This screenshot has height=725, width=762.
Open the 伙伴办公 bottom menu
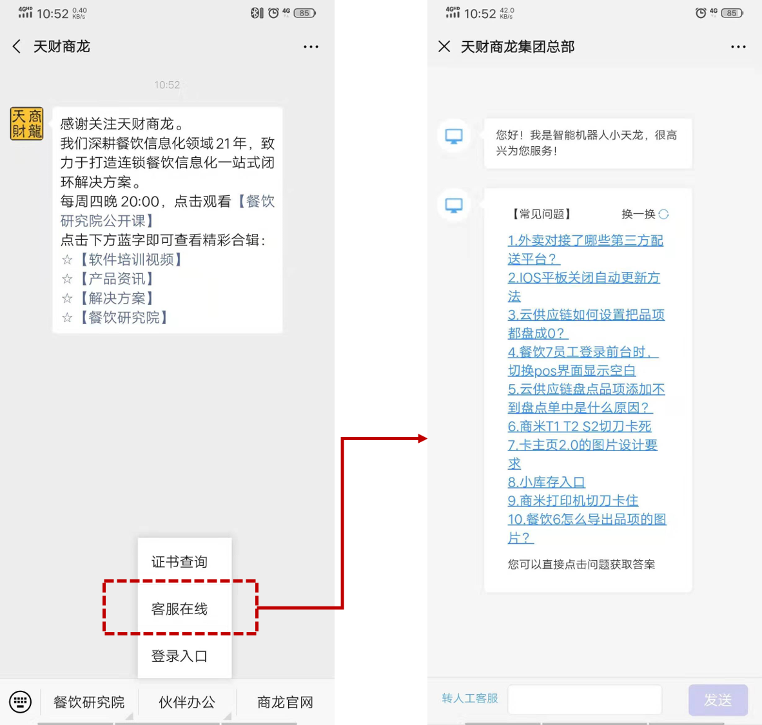pyautogui.click(x=187, y=702)
